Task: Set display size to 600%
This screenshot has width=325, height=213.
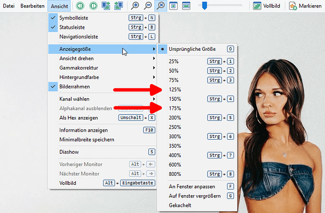Action: tap(197, 165)
